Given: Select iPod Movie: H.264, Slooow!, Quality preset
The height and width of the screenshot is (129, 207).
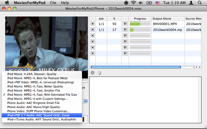Looking at the screenshot, I should click(x=32, y=74).
